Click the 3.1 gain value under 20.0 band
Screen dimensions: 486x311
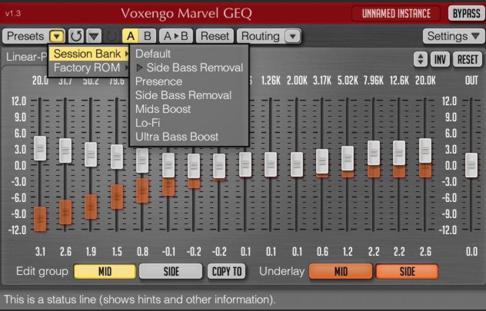[40, 252]
